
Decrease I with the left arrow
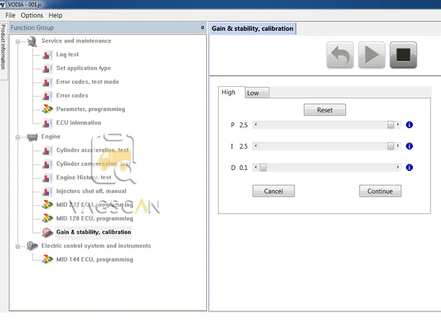point(256,146)
